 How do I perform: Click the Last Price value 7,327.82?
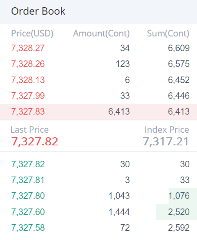[35, 142]
